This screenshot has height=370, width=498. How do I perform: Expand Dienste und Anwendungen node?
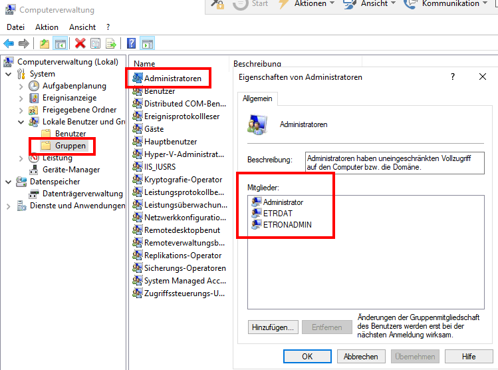coord(9,206)
